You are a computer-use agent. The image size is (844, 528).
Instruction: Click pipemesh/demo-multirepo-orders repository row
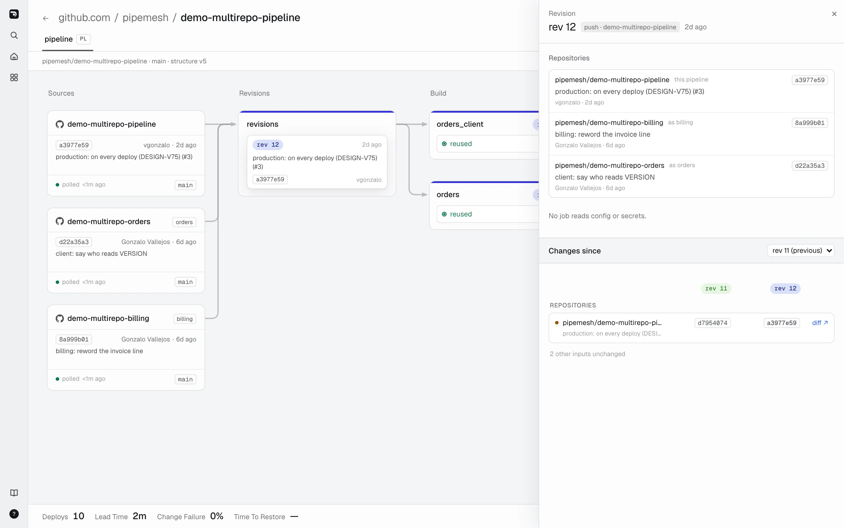(691, 176)
